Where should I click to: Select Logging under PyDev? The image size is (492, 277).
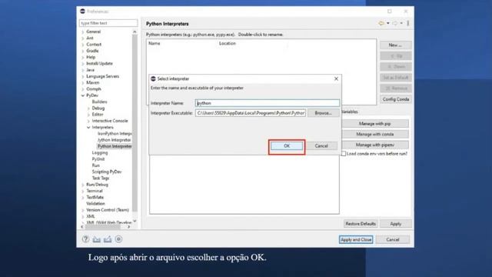(100, 152)
